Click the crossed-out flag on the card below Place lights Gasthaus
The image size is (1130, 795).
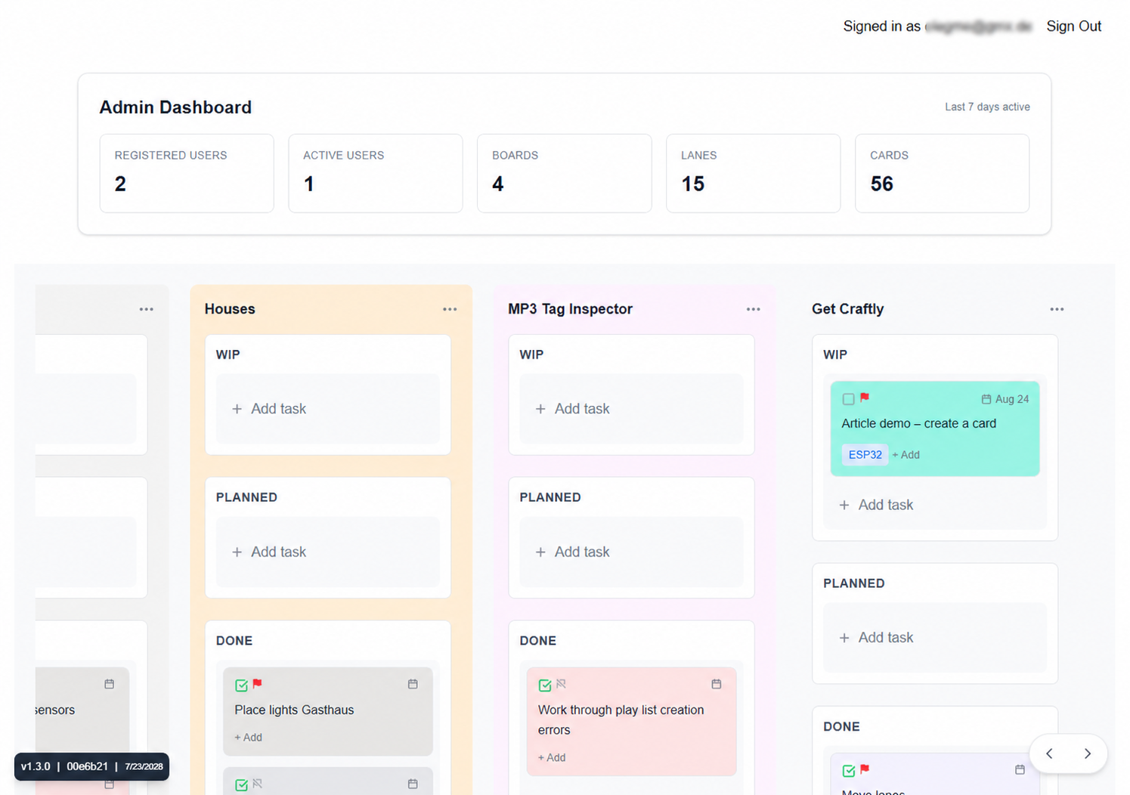click(x=257, y=784)
